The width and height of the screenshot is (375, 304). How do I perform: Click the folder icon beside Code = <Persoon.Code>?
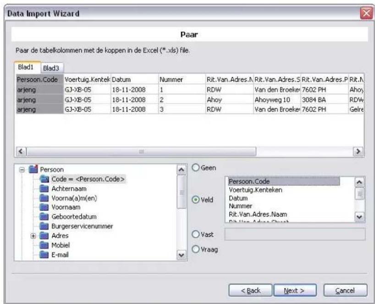point(44,179)
